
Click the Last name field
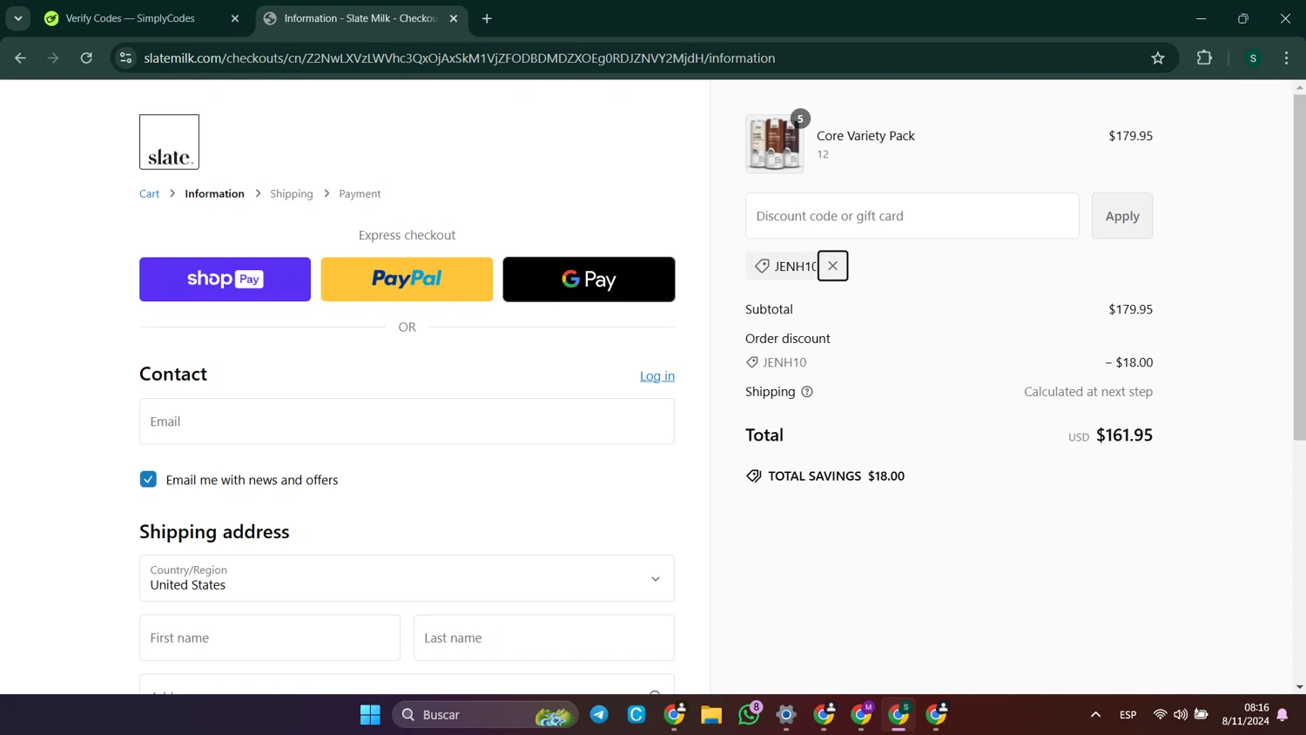544,637
